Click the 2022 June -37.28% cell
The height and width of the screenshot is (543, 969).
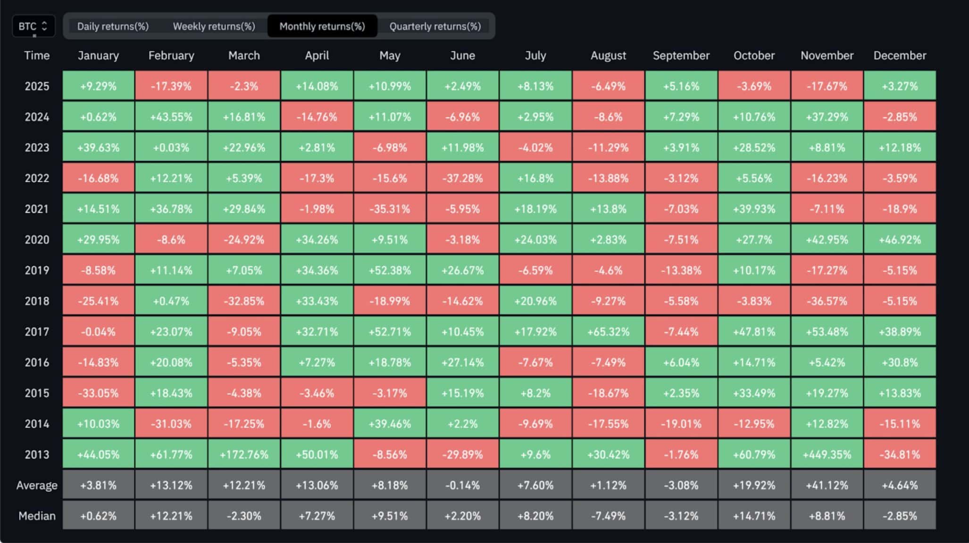[x=462, y=178]
